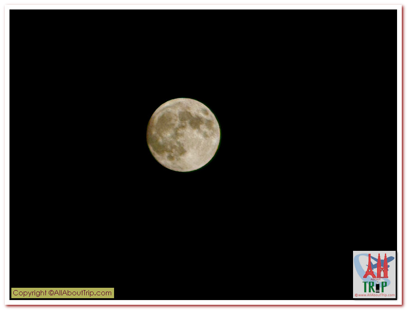
Task: Click AllAboutTrip.com text in yellow banner
Action: 83,293
